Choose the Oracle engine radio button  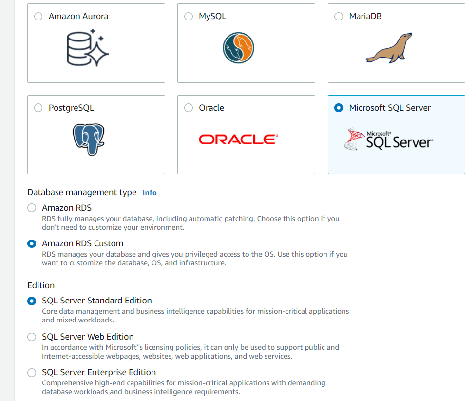(189, 108)
